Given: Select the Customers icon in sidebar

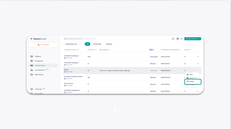Looking at the screenshot, I should [32, 70].
